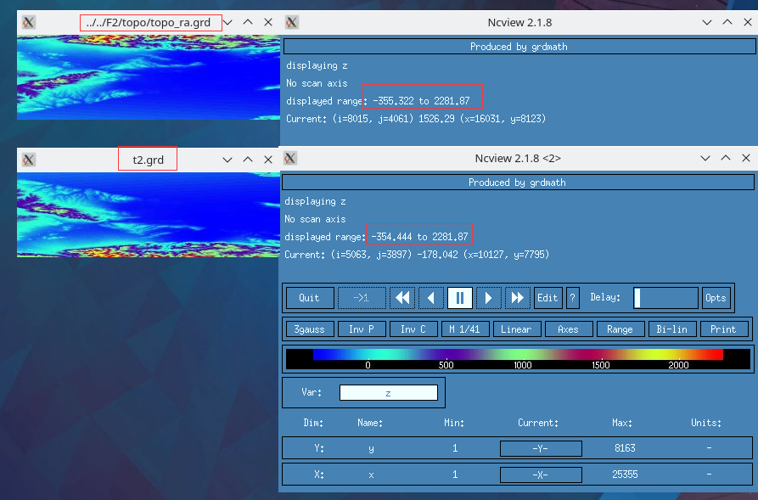Screen dimensions: 758x500
Task: Pause the animation playback
Action: click(459, 297)
